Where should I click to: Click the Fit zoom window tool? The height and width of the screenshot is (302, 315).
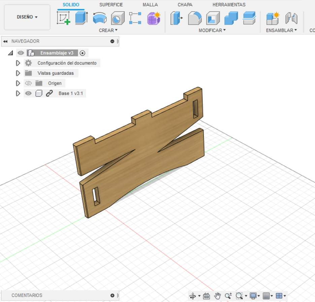(x=239, y=296)
